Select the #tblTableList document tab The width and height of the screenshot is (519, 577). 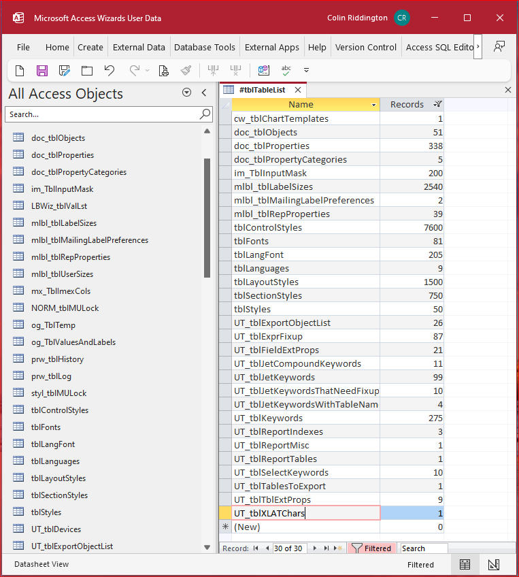pyautogui.click(x=262, y=90)
